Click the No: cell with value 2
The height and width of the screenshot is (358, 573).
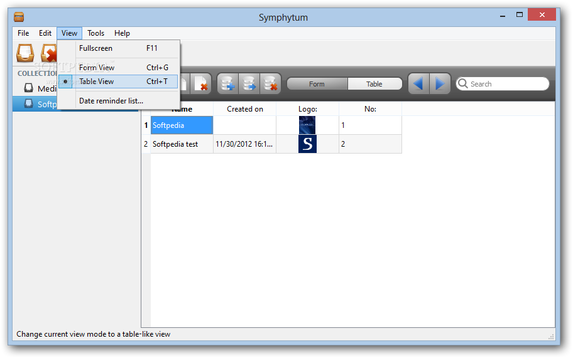(x=370, y=144)
